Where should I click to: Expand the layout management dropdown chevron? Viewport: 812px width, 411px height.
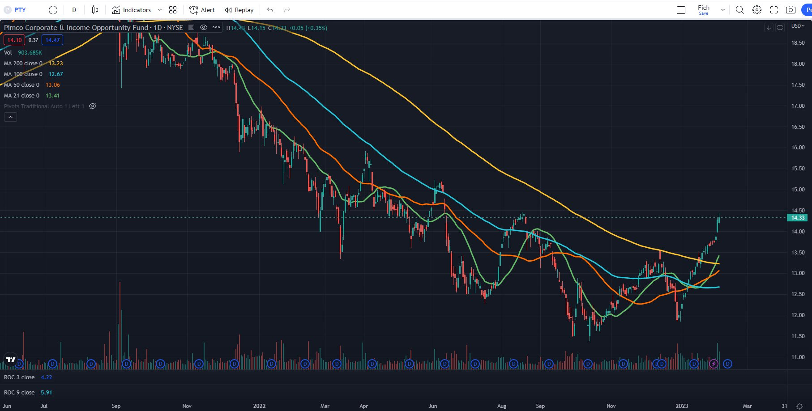point(722,10)
